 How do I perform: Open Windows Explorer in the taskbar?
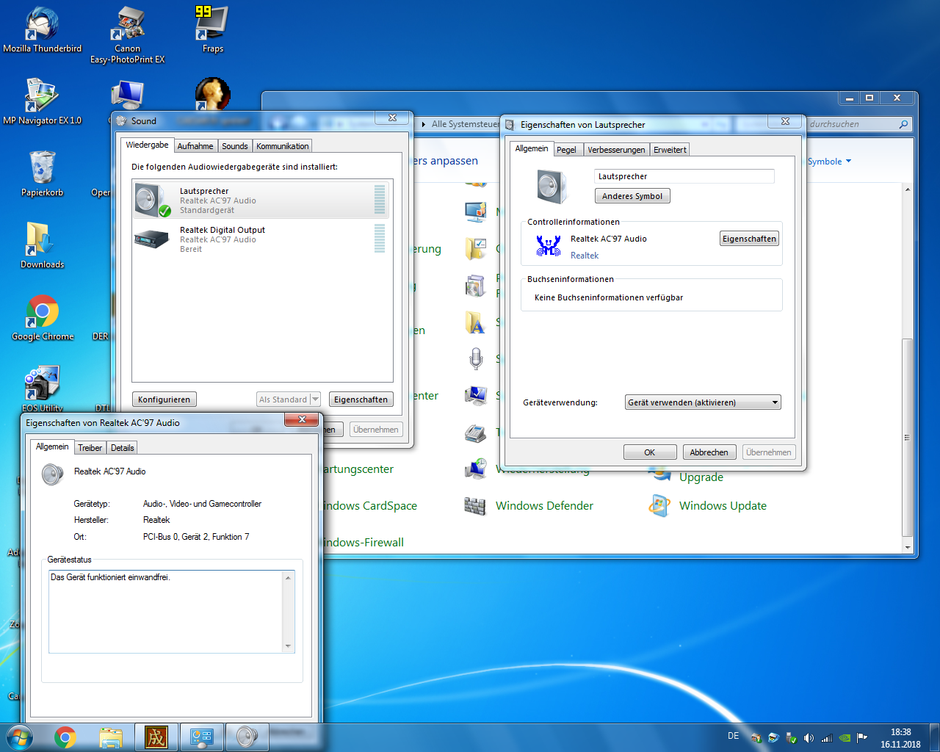pyautogui.click(x=111, y=737)
